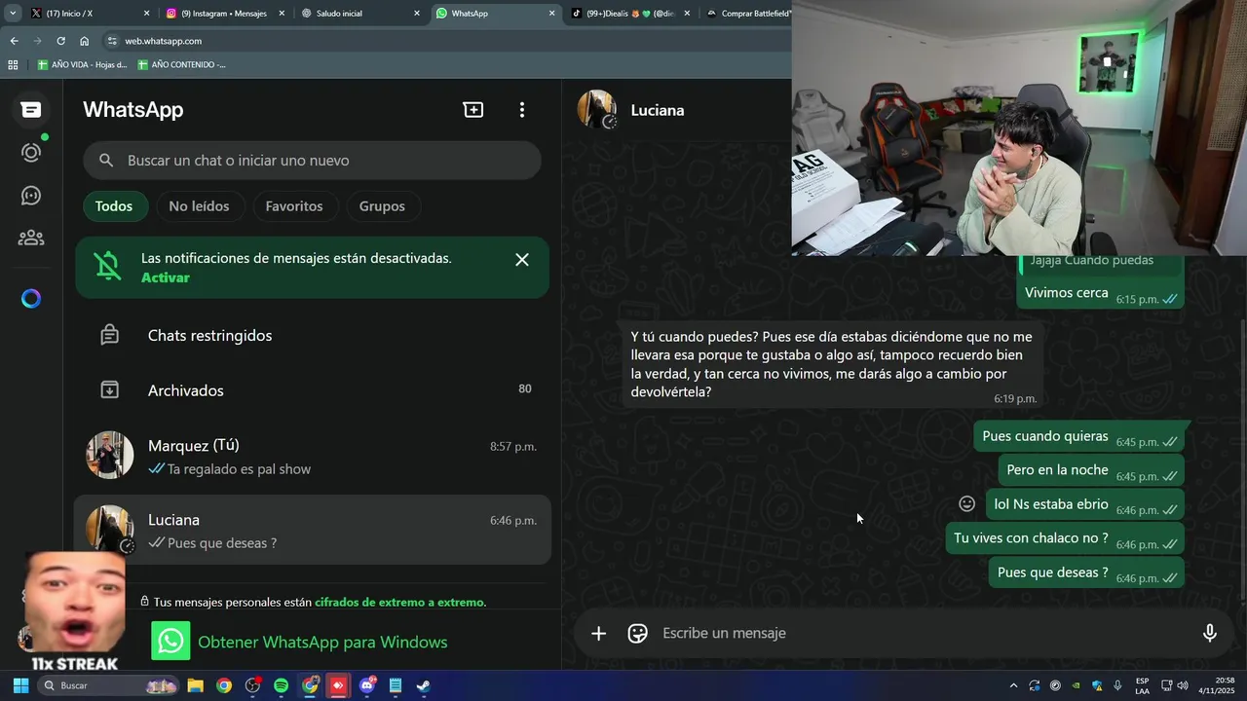Open AÑO CONTENIDO bookmark
The width and height of the screenshot is (1247, 701).
pyautogui.click(x=182, y=65)
